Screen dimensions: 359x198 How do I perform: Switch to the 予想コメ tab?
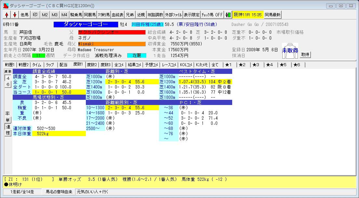pos(152,65)
